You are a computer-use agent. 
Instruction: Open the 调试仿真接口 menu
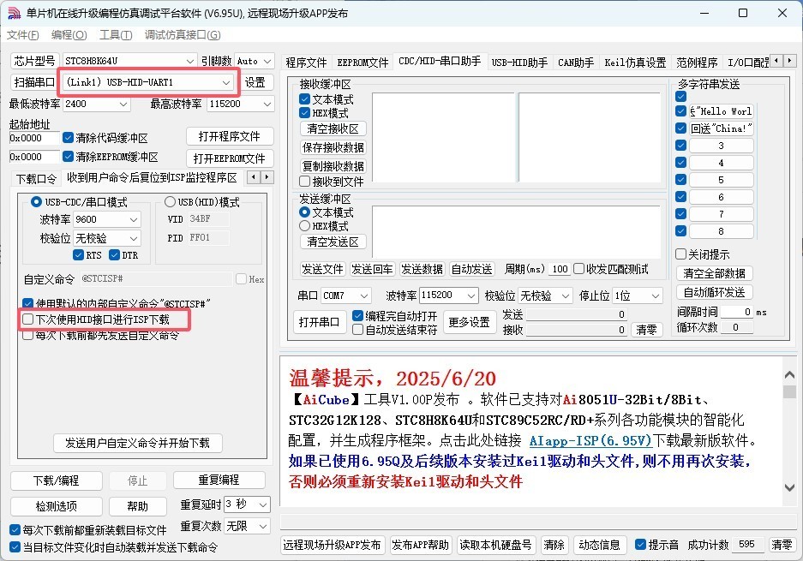180,35
